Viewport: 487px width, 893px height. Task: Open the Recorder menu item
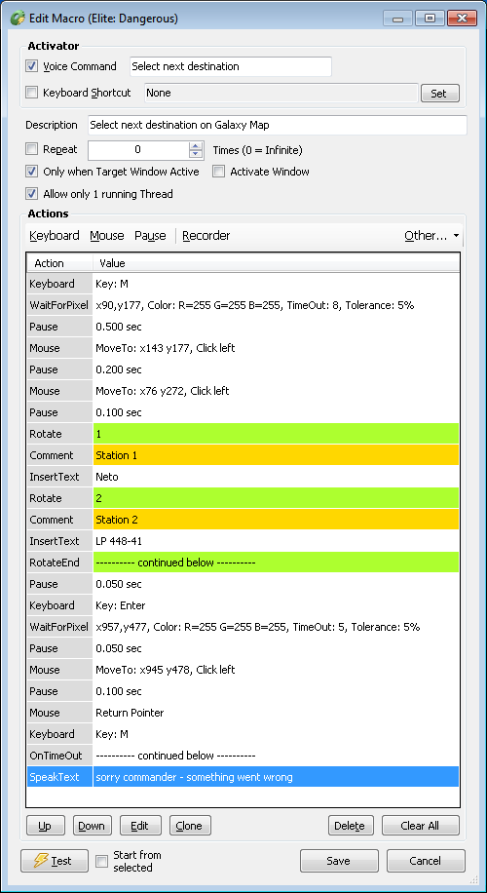tap(206, 236)
